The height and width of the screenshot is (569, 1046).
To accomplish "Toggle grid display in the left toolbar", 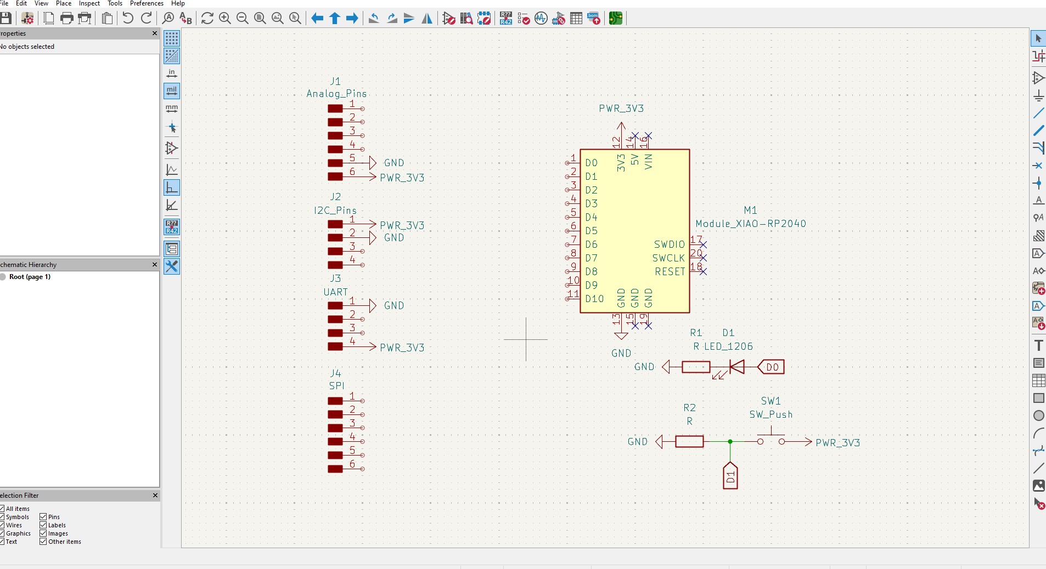I will (x=172, y=38).
